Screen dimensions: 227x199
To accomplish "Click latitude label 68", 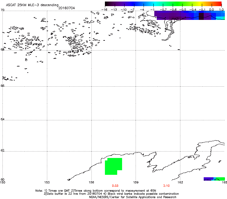I will (x=2, y=49).
